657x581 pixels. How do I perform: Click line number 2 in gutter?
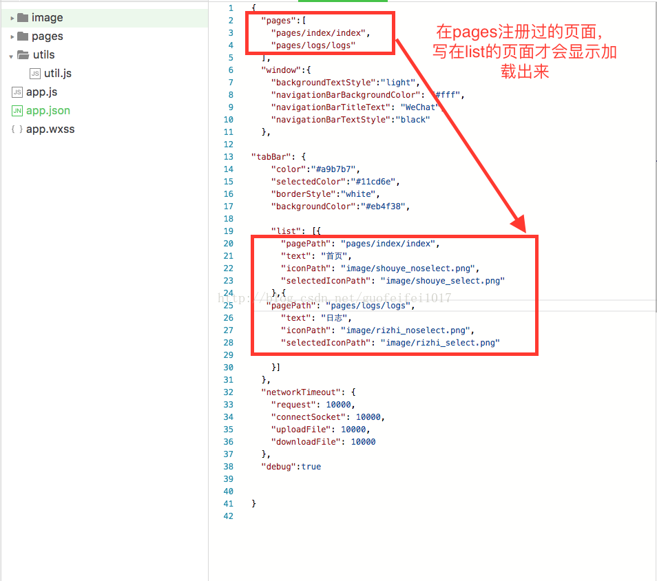231,21
